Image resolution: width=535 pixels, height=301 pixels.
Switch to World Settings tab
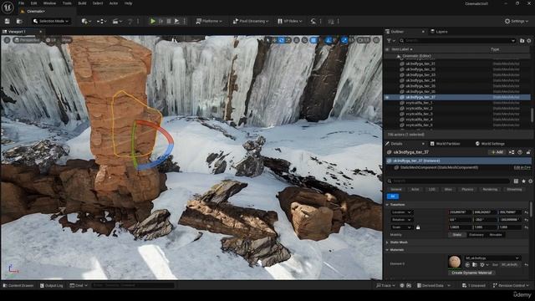490,144
